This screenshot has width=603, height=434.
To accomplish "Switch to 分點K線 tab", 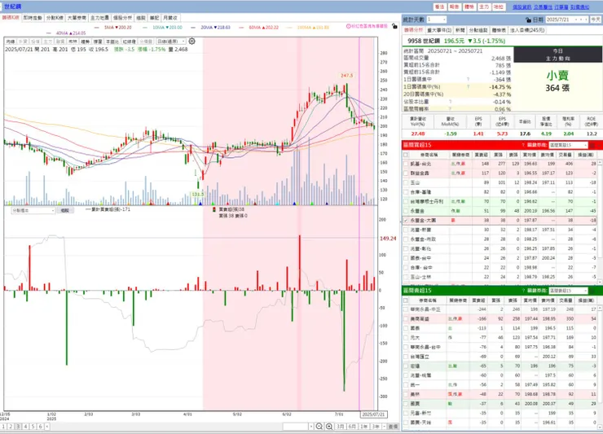I will (x=55, y=18).
